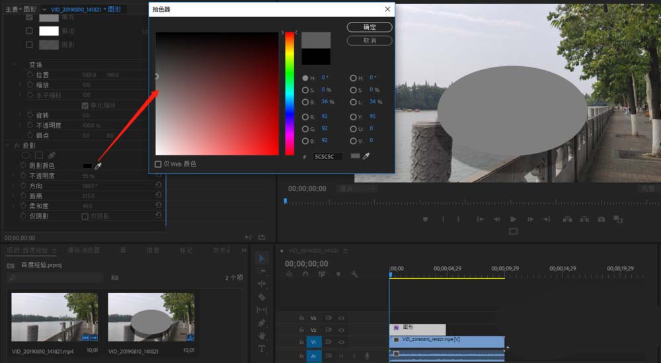Image resolution: width=661 pixels, height=363 pixels.
Task: Switch to the 媒体浏览器 tab
Action: pos(84,251)
